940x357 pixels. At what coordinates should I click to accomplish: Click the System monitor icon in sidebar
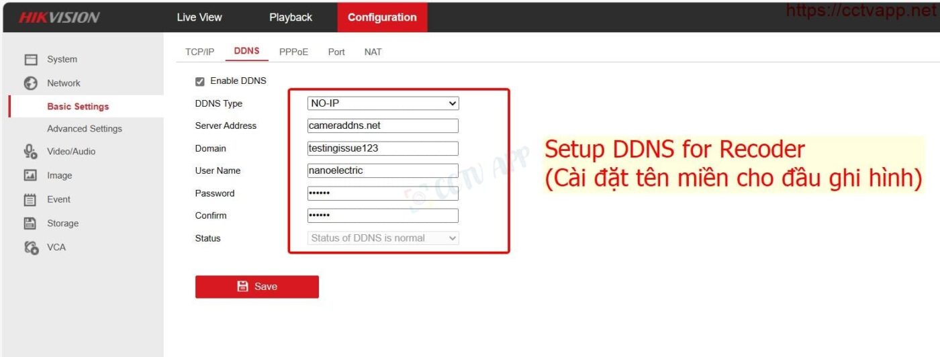click(30, 60)
